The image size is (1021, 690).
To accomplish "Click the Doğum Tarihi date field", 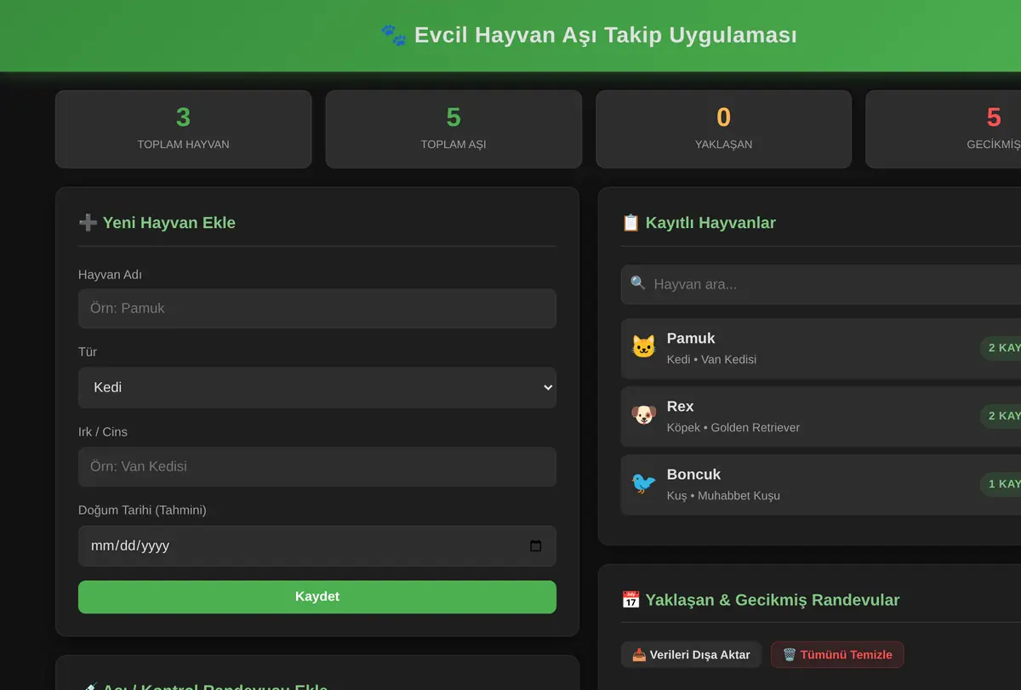I will [317, 546].
